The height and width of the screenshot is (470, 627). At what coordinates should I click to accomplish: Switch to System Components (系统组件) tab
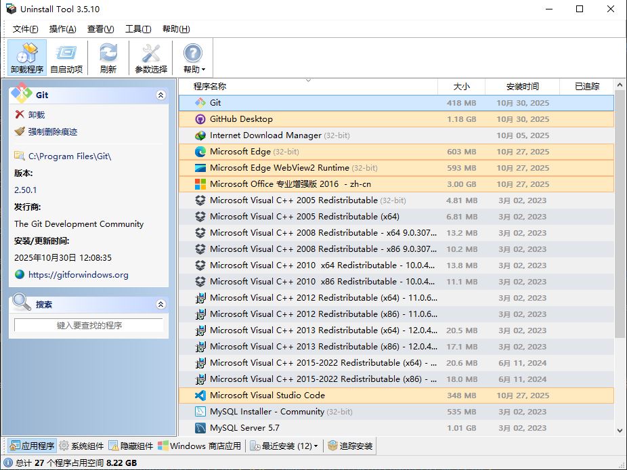(81, 446)
